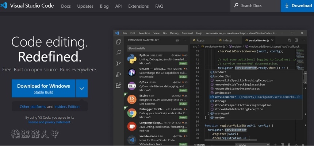
Task: Click the vscode-icons extension icon
Action: (132, 140)
